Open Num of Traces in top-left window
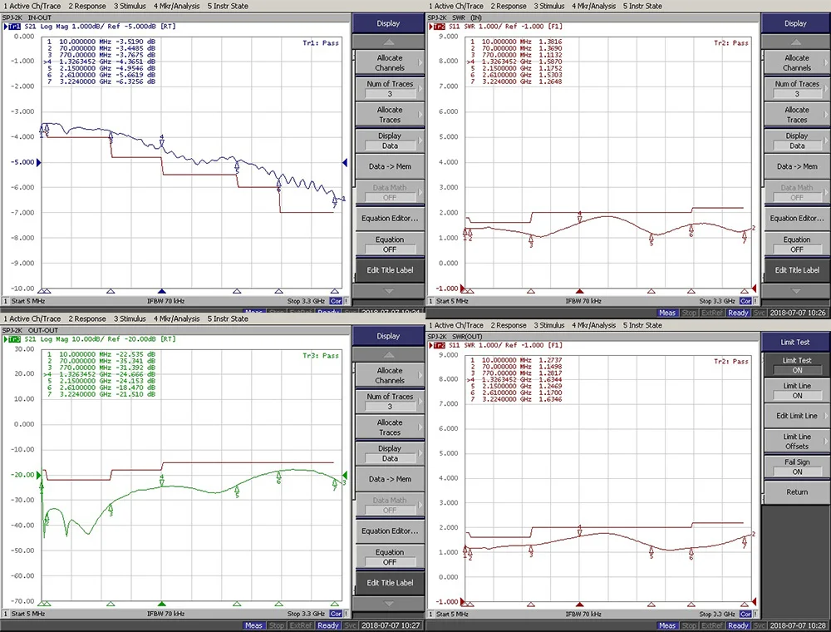Screen dimensions: 831x632 390,88
